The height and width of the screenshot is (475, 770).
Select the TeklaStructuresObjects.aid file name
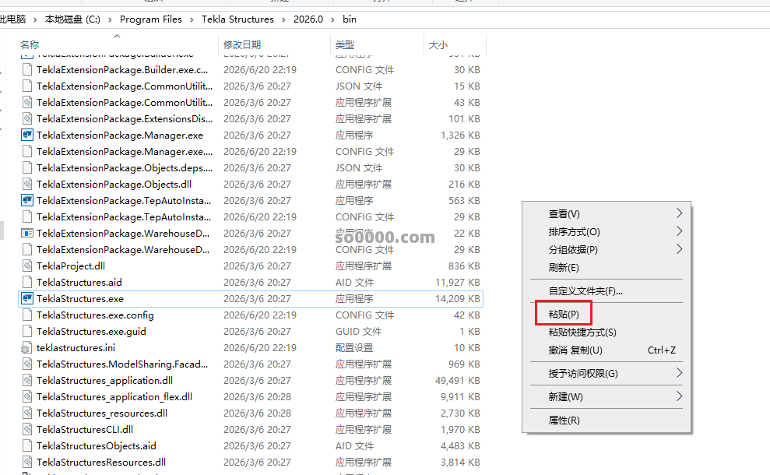(97, 446)
